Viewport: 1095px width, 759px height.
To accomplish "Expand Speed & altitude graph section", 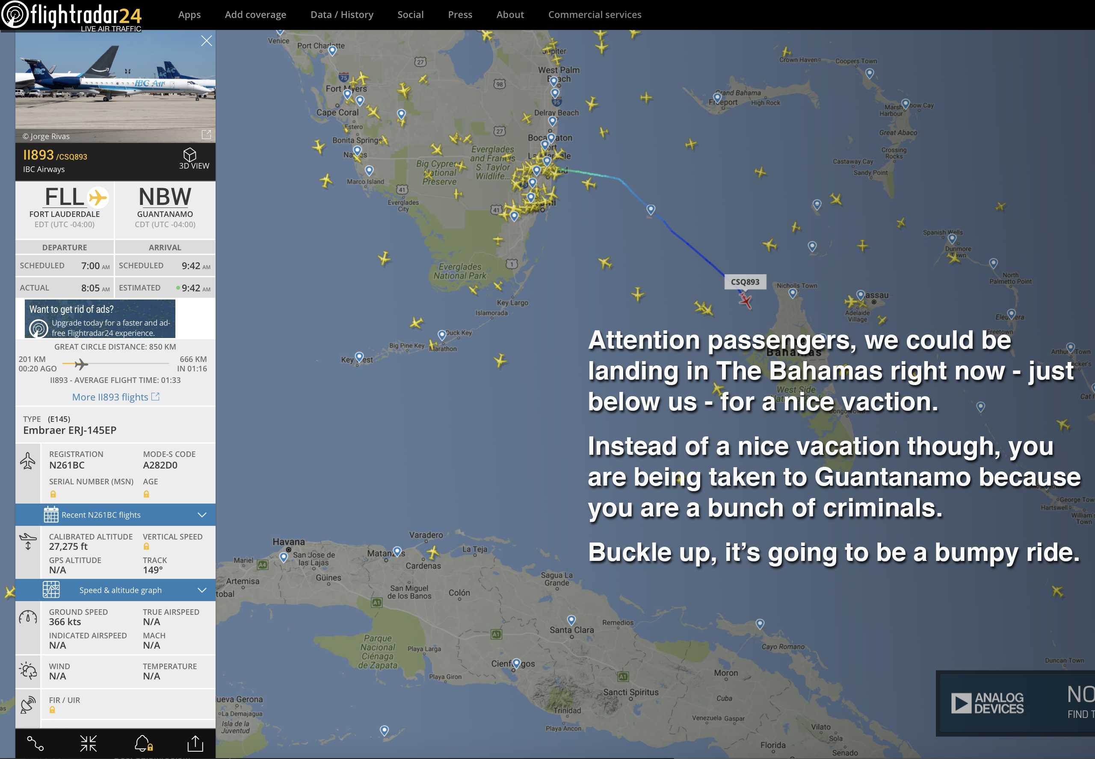I will (x=115, y=590).
